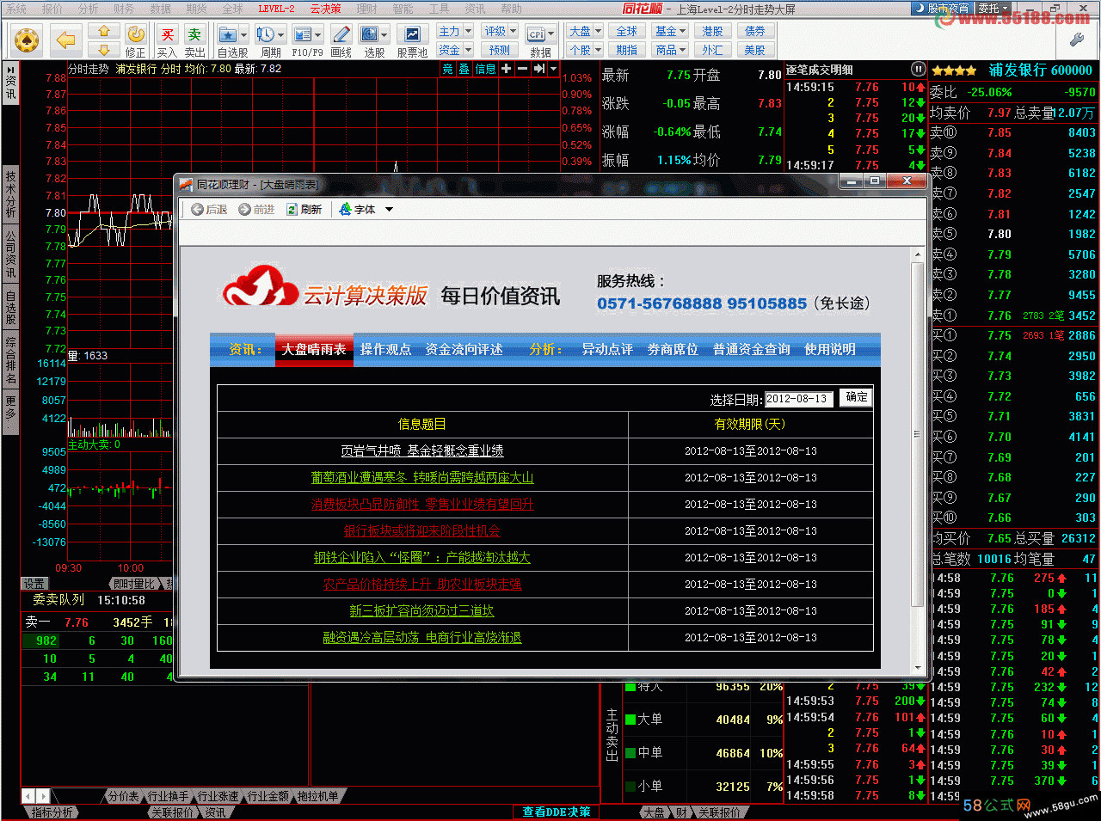Click the 确定 button beside date
This screenshot has height=821, width=1101.
click(x=856, y=397)
